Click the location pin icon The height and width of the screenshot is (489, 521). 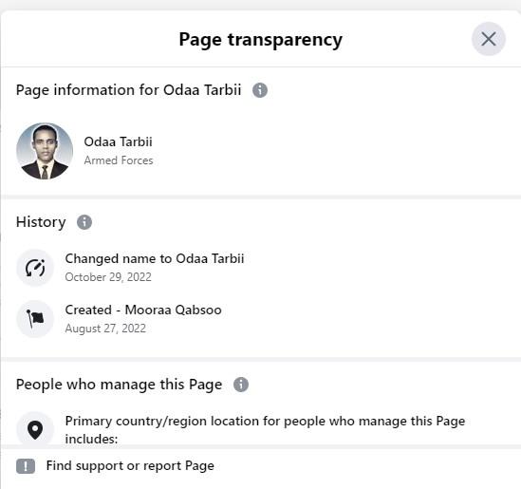pos(35,430)
